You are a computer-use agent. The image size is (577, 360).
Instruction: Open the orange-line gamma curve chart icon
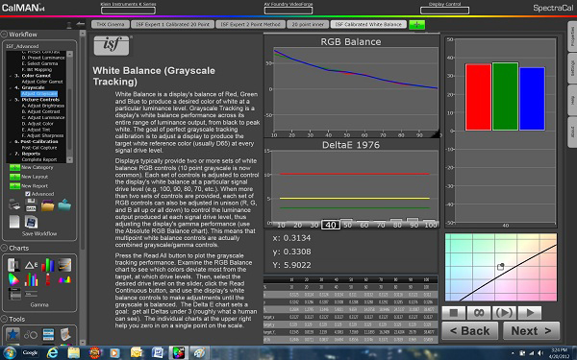tap(64, 265)
